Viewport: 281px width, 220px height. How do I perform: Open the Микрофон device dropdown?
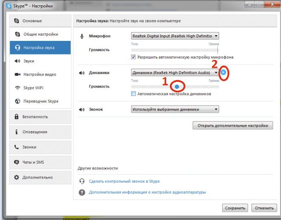(175, 36)
